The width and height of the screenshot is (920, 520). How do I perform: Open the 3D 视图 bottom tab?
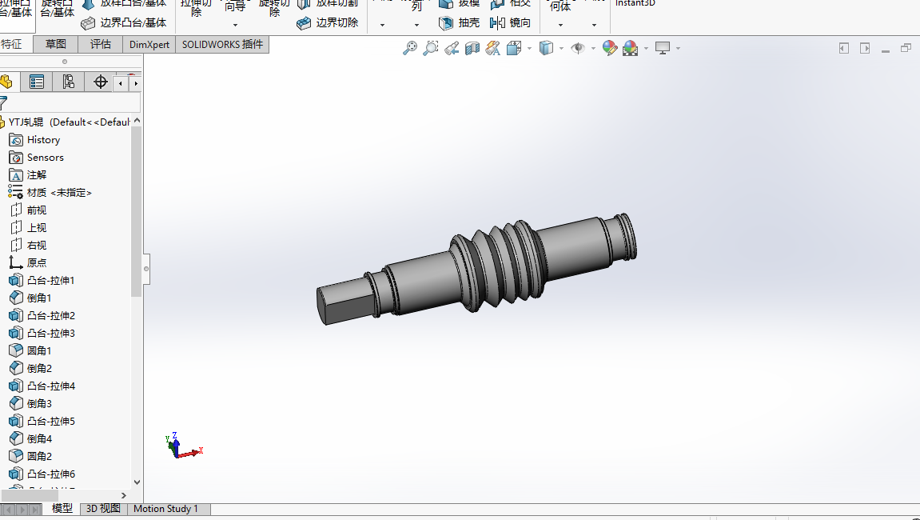(103, 509)
